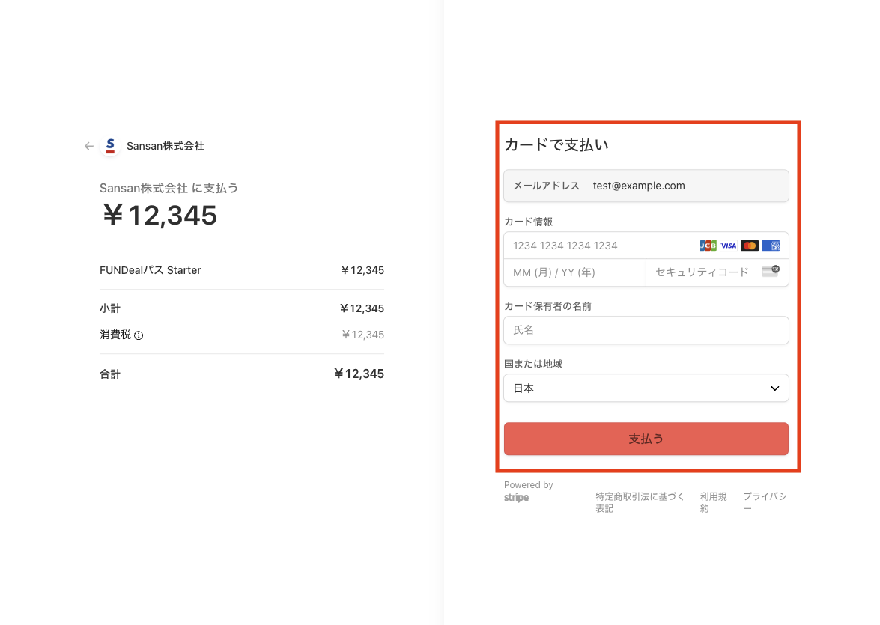The image size is (880, 625).
Task: Focus the MM / YY expiry field
Action: coord(574,272)
